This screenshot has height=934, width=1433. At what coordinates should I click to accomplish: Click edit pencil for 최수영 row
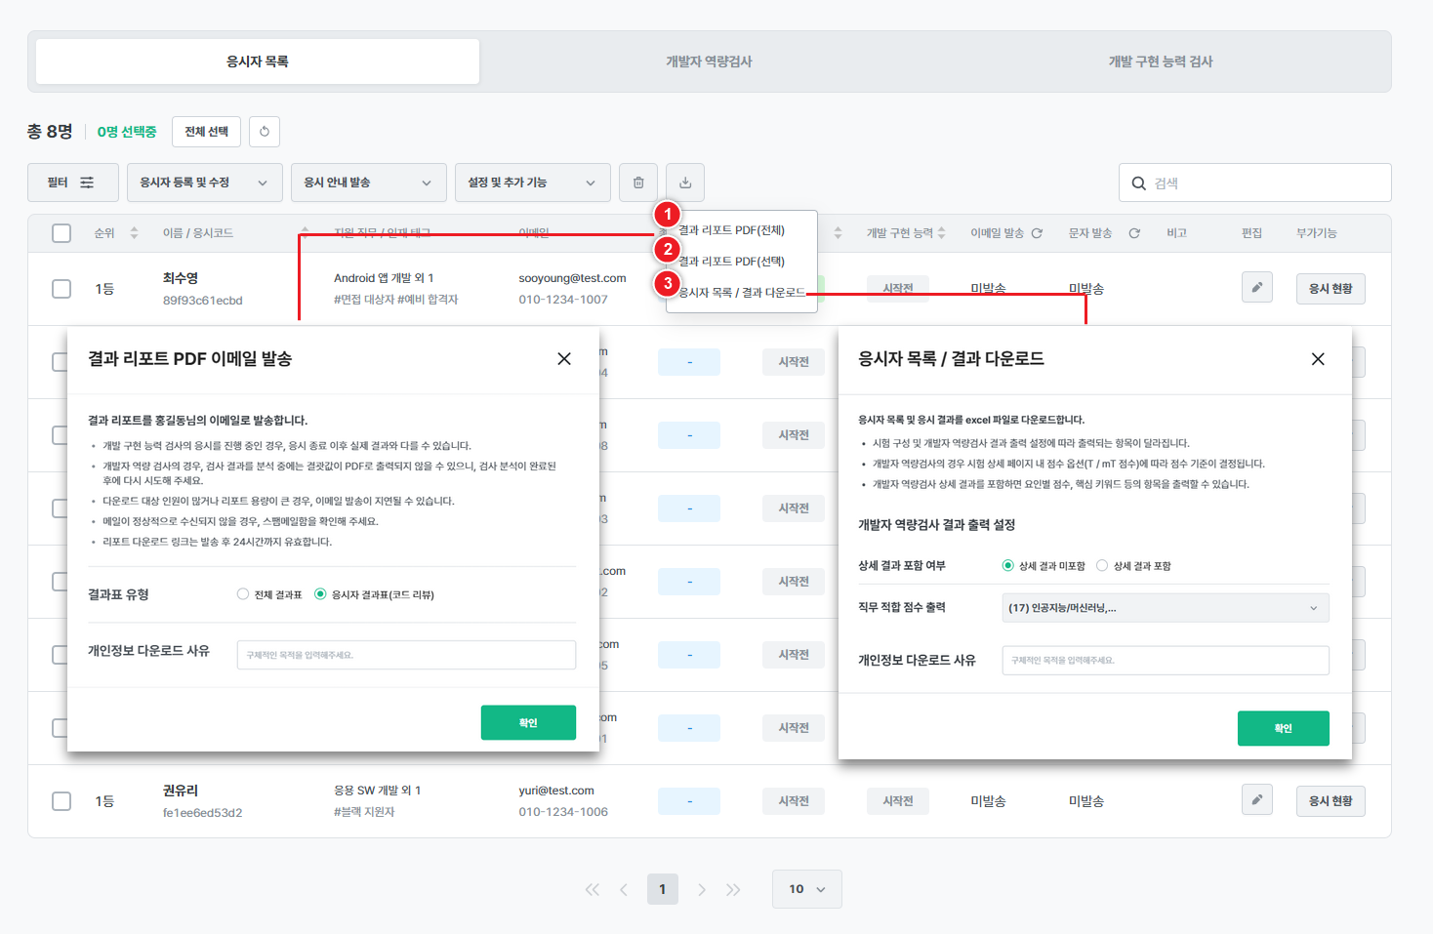coord(1256,288)
